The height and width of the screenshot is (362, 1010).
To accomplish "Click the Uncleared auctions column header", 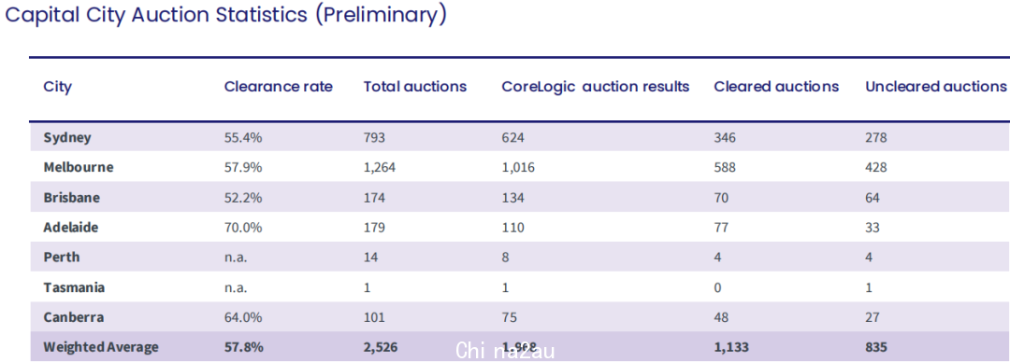I will click(x=936, y=87).
